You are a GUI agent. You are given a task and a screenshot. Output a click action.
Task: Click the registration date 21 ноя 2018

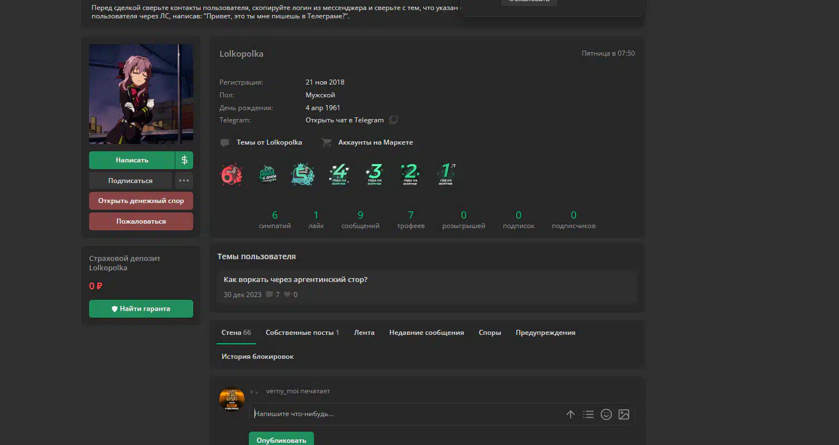tap(325, 82)
